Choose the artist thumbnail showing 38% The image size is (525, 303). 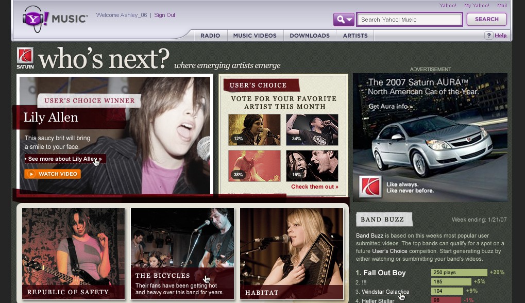(x=255, y=165)
